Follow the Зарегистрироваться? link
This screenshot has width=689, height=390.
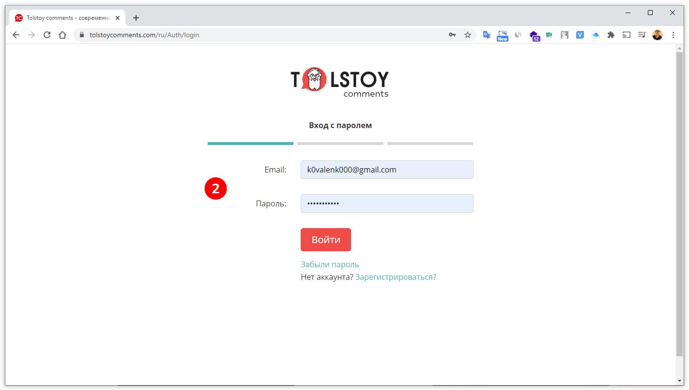click(396, 277)
